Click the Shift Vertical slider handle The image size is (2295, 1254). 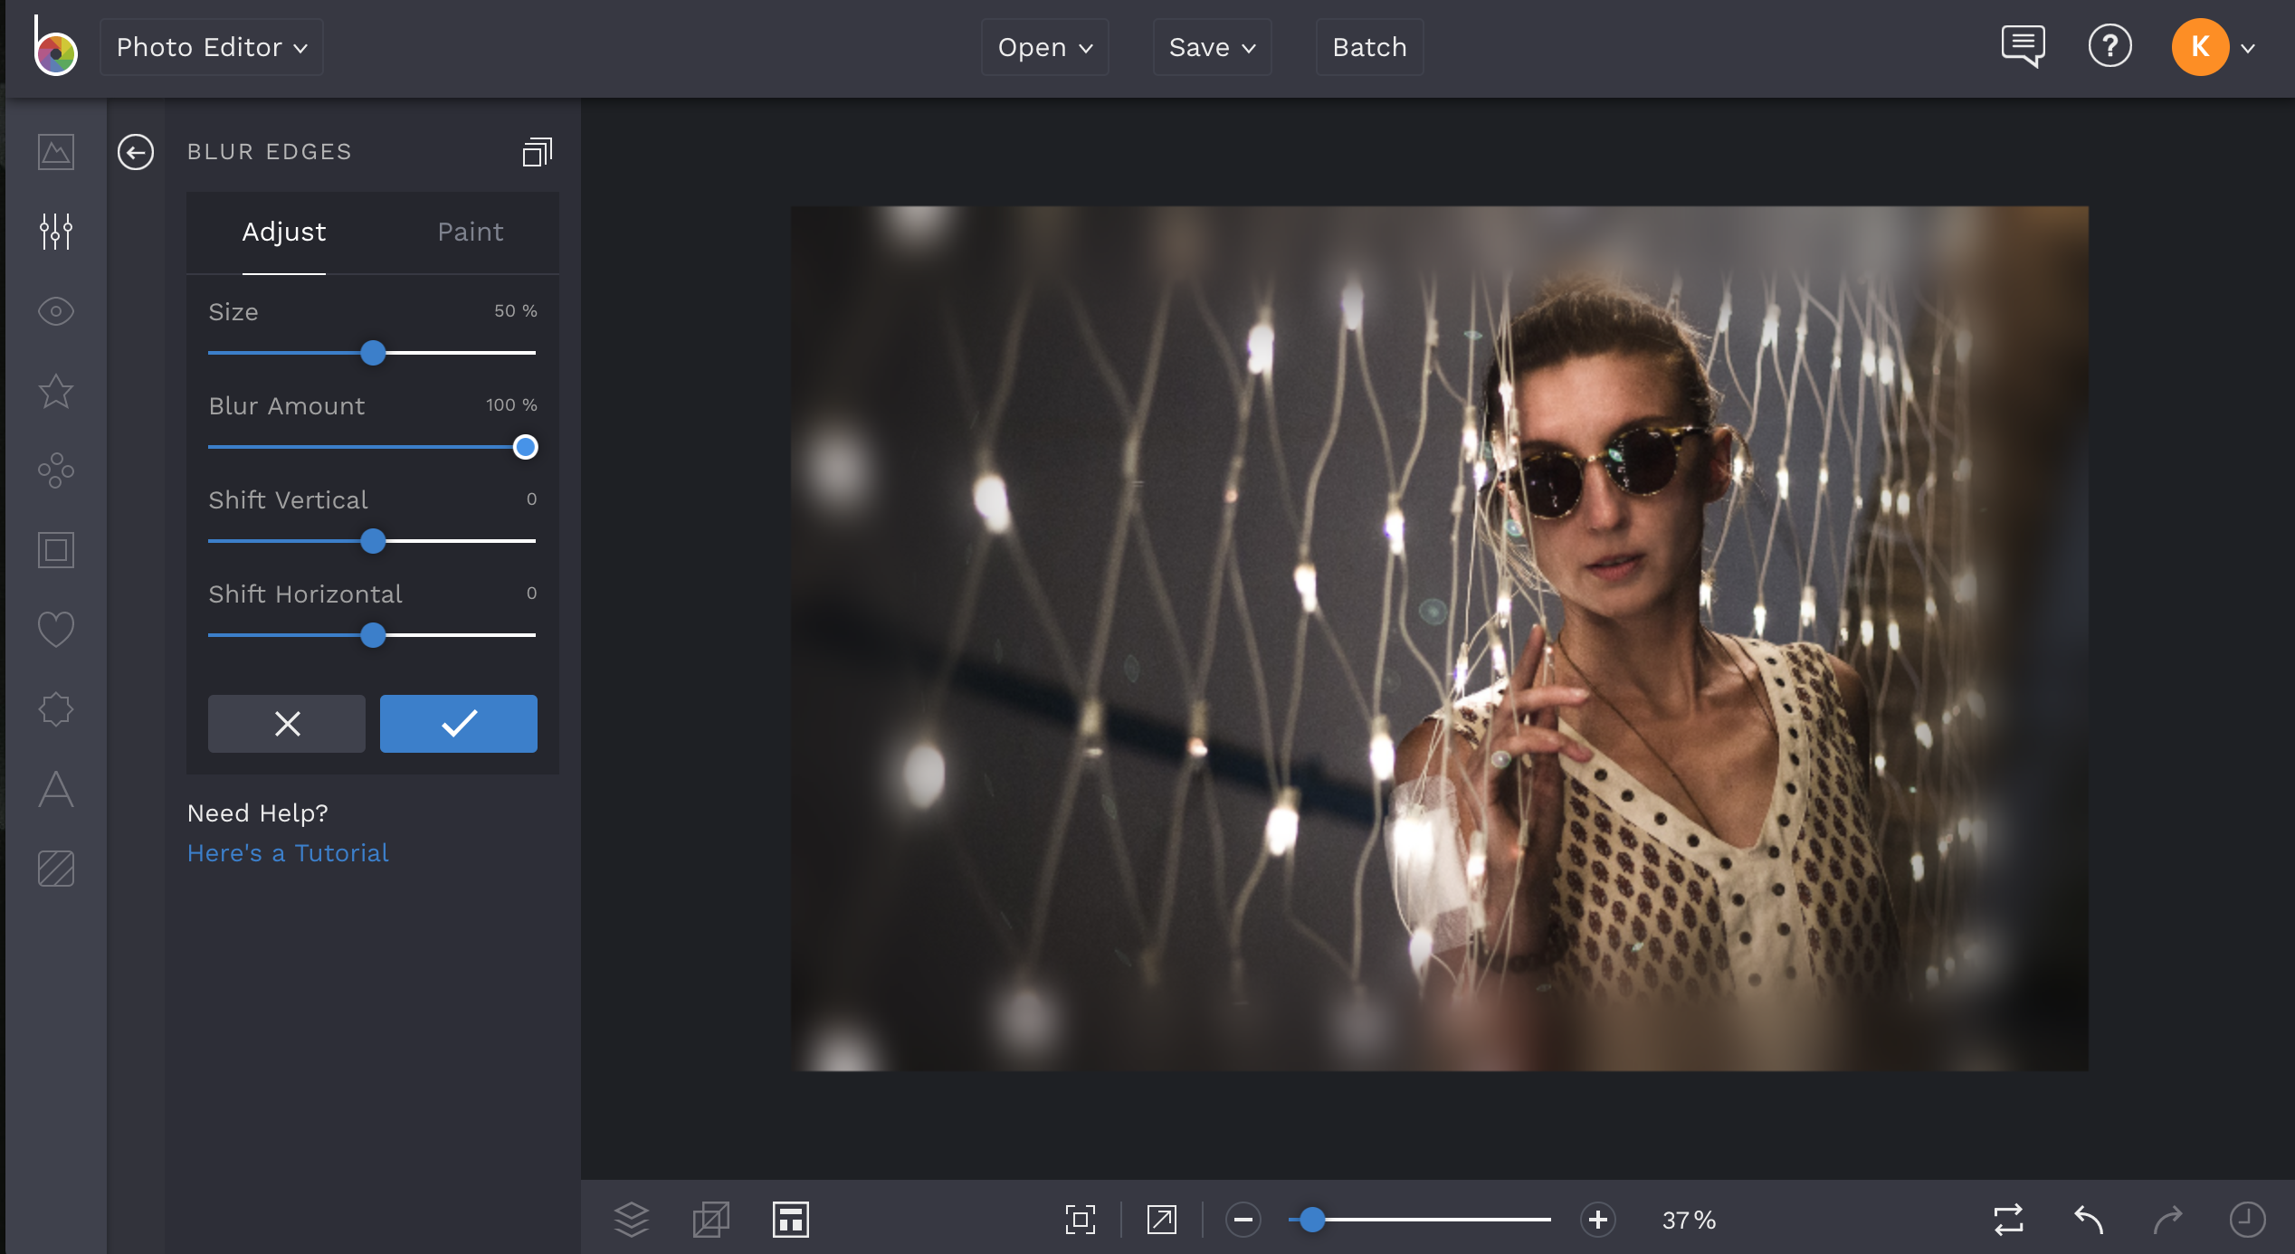click(373, 541)
